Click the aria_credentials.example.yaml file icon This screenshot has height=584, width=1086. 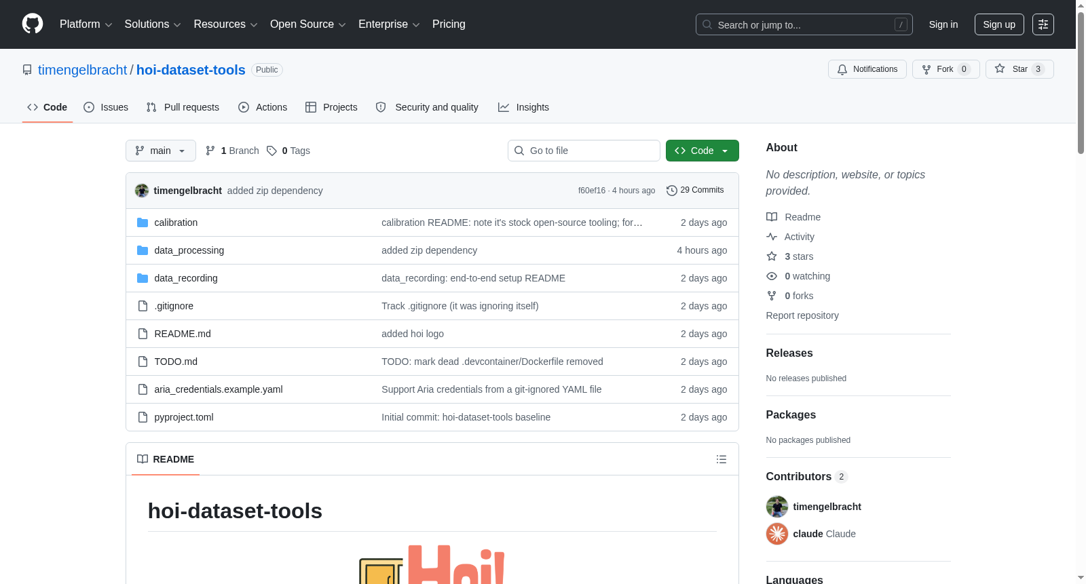click(x=143, y=389)
